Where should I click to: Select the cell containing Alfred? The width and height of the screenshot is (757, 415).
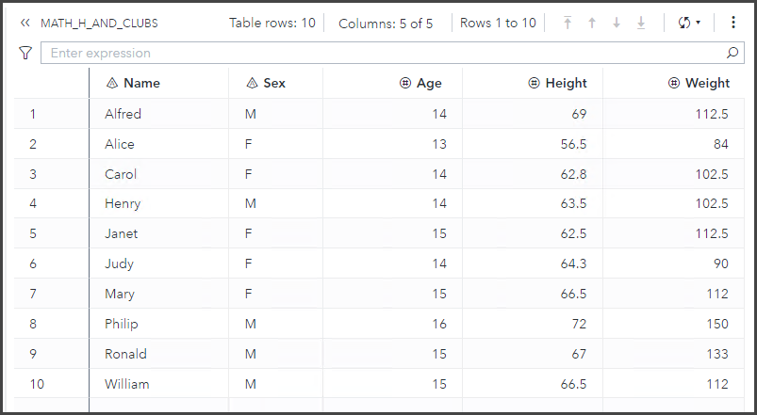pyautogui.click(x=123, y=114)
